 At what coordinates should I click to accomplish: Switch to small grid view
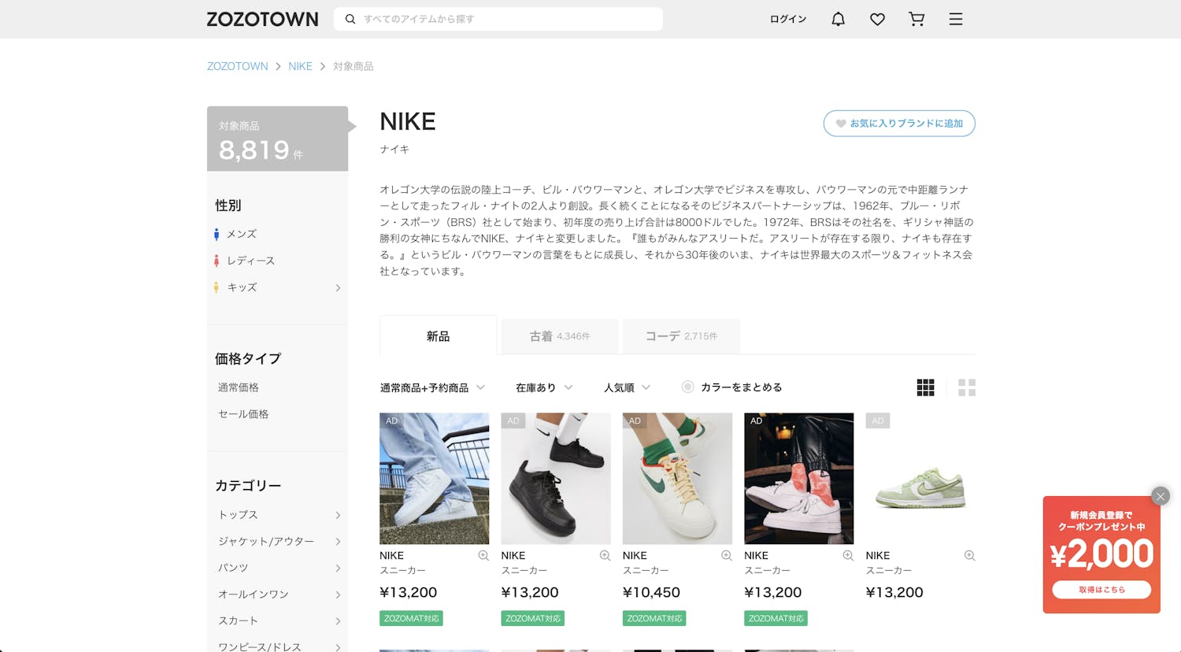click(925, 387)
